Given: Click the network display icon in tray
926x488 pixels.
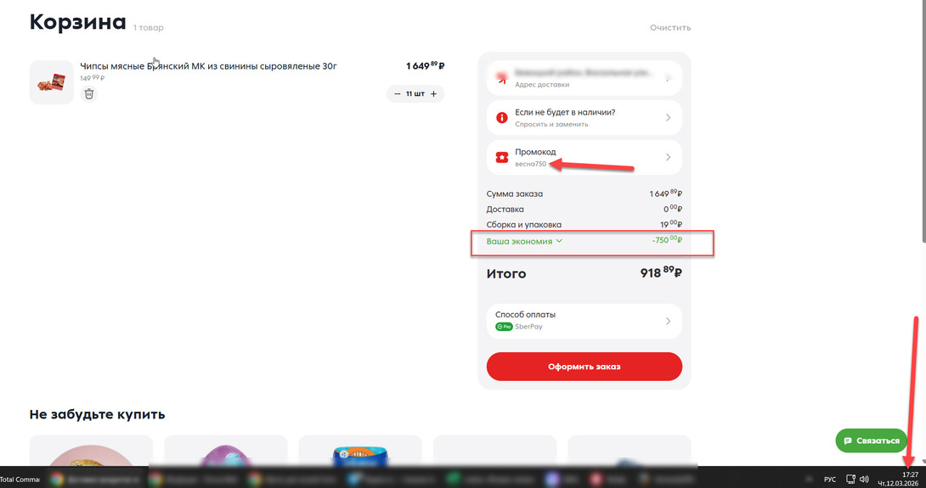Looking at the screenshot, I should [851, 479].
